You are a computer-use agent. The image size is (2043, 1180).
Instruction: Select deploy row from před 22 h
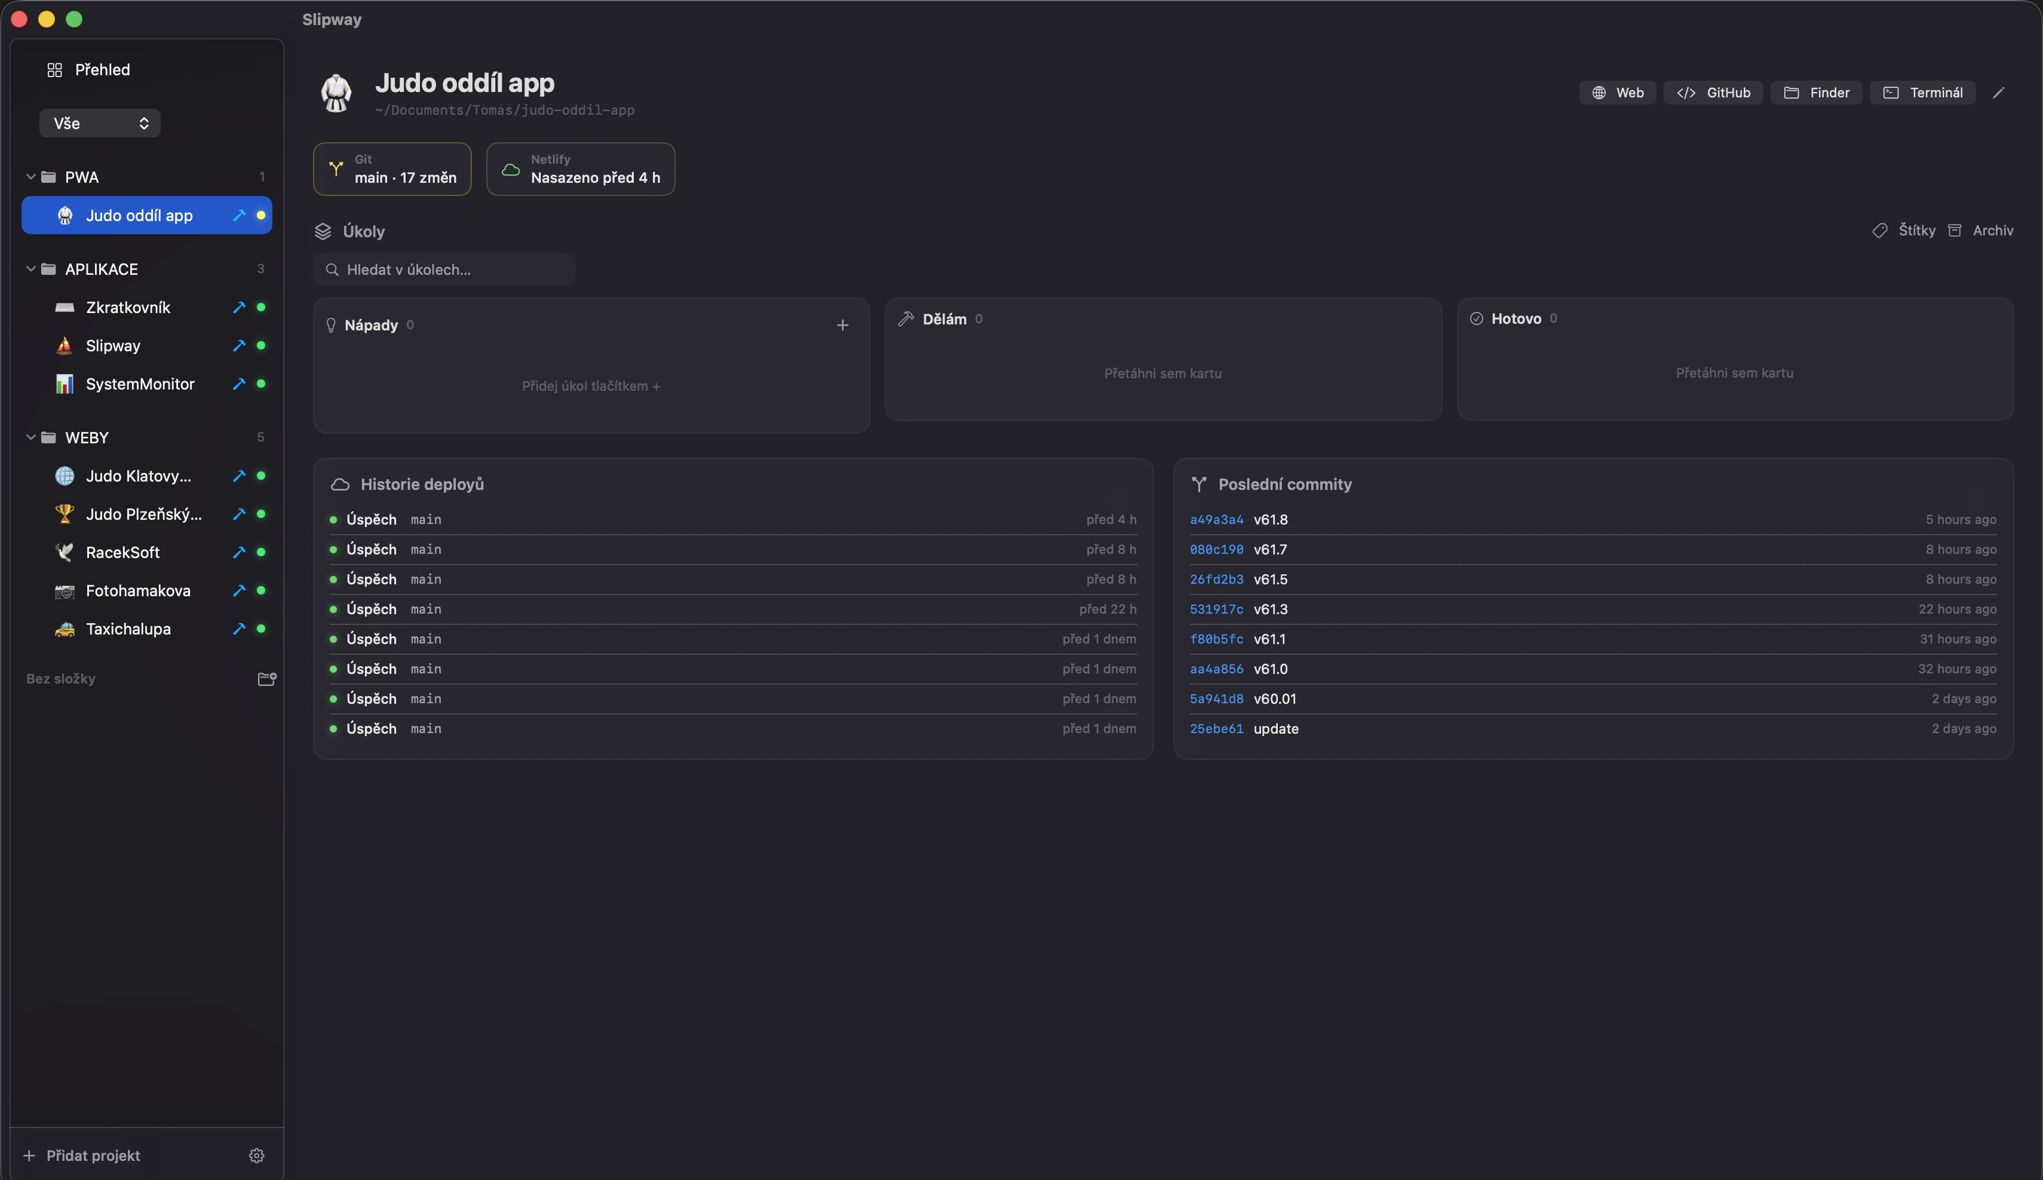(733, 609)
